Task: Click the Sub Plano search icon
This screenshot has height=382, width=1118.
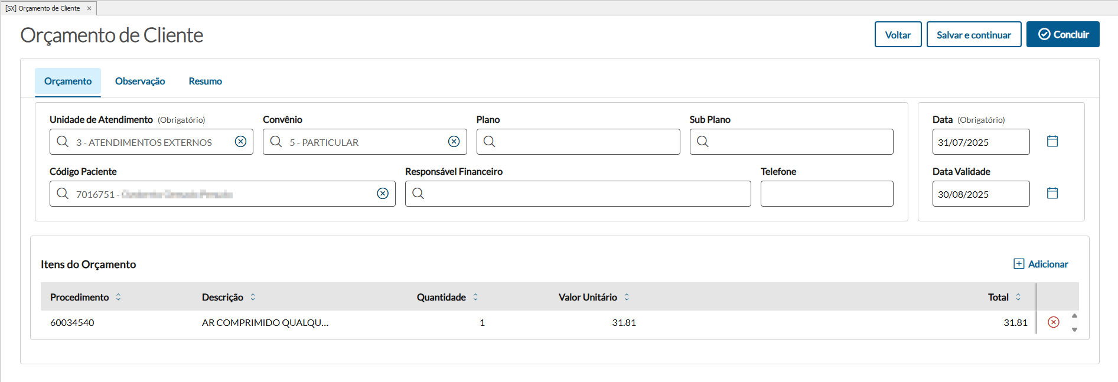Action: (703, 142)
